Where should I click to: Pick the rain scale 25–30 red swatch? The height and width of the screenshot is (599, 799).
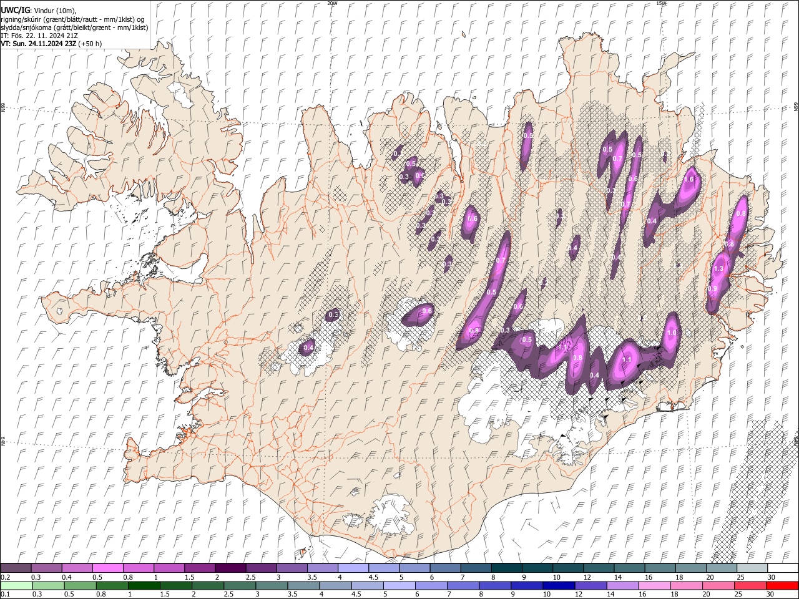(x=752, y=586)
